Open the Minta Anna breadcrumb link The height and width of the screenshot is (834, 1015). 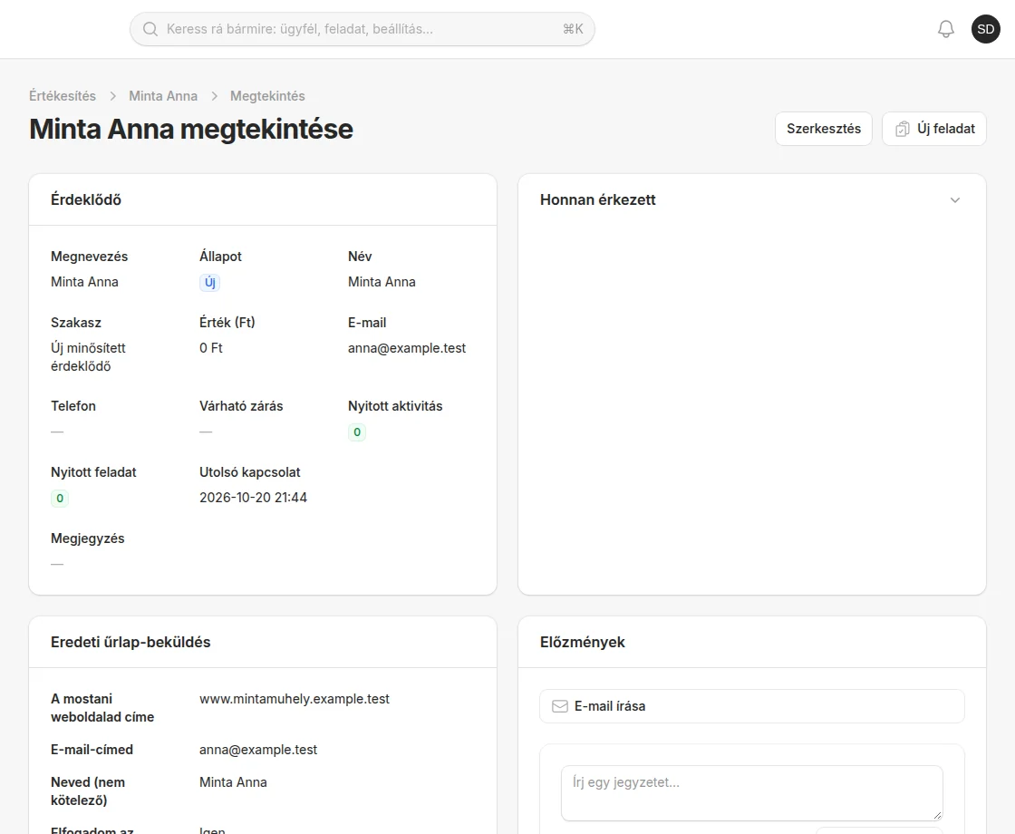click(x=163, y=96)
